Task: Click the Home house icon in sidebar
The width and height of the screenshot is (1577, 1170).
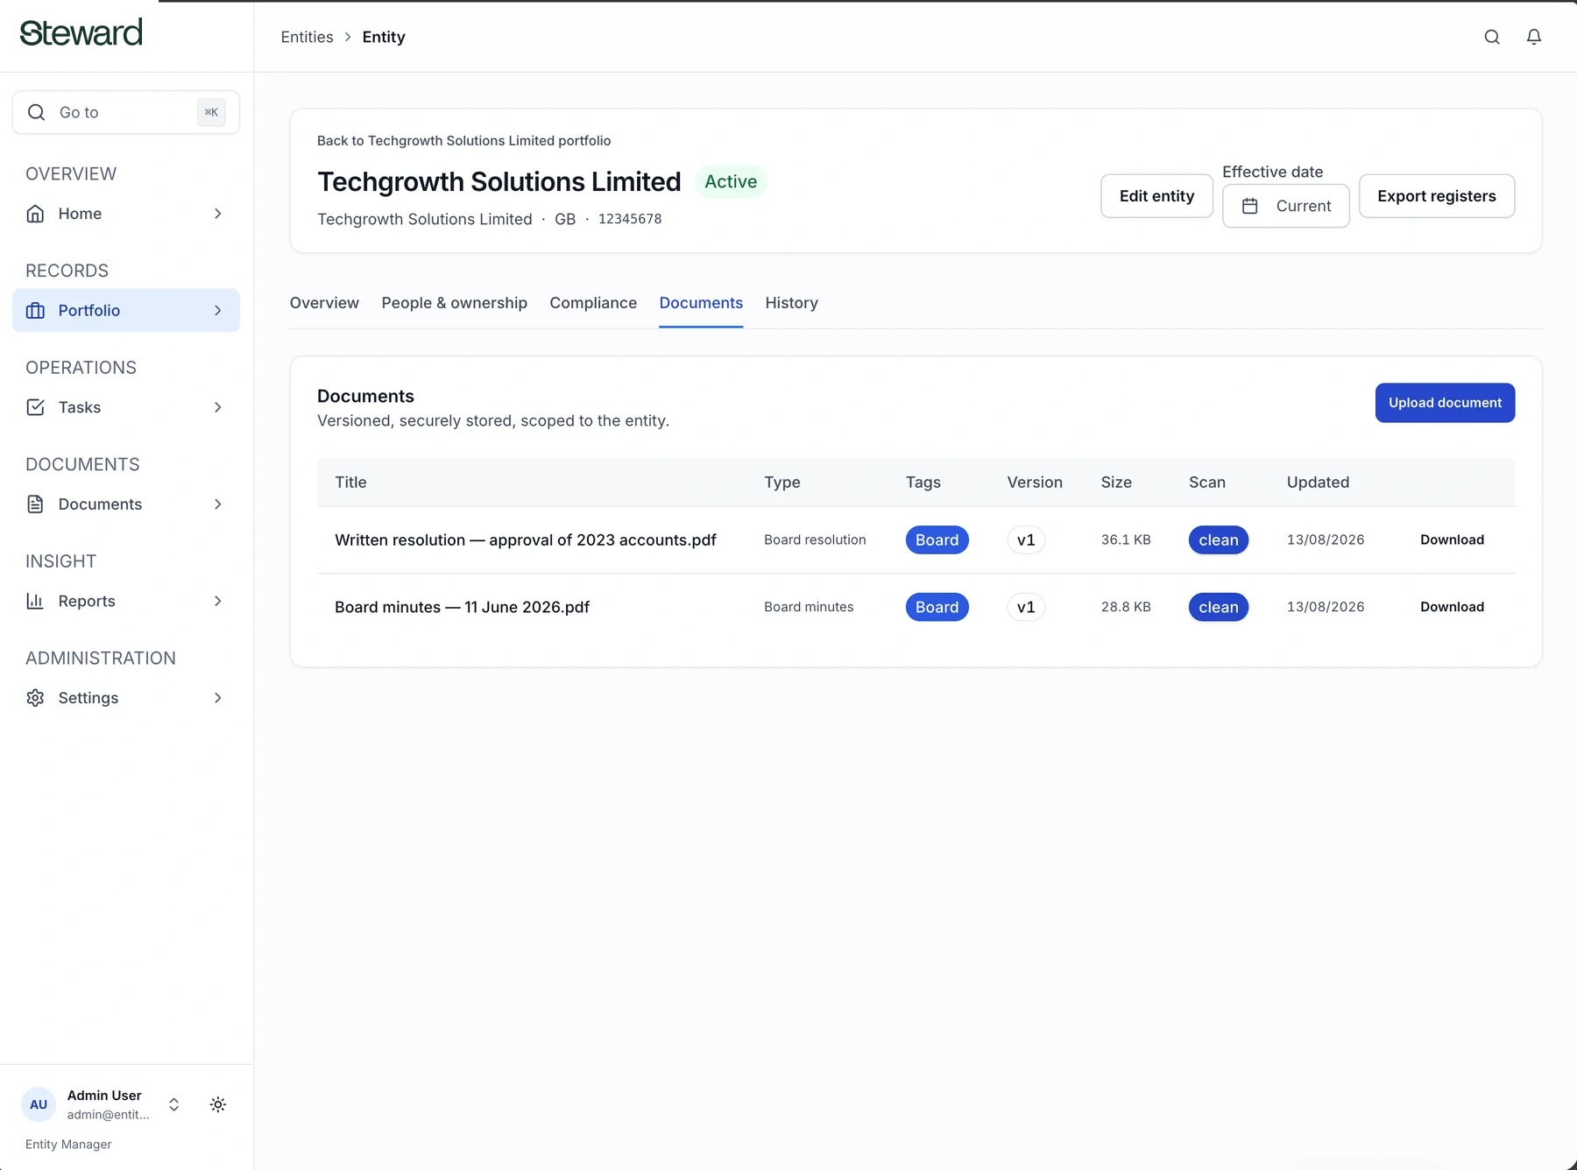Action: point(35,214)
